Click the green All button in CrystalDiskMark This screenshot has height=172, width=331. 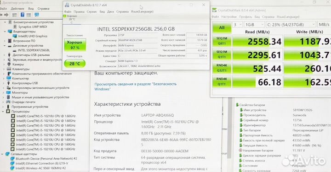(x=222, y=27)
